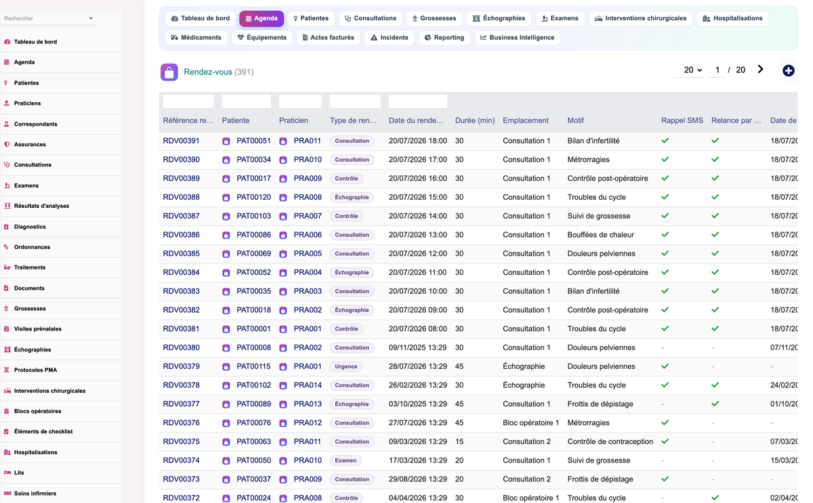
Task: Click the Patiente column filter field
Action: coord(247,102)
